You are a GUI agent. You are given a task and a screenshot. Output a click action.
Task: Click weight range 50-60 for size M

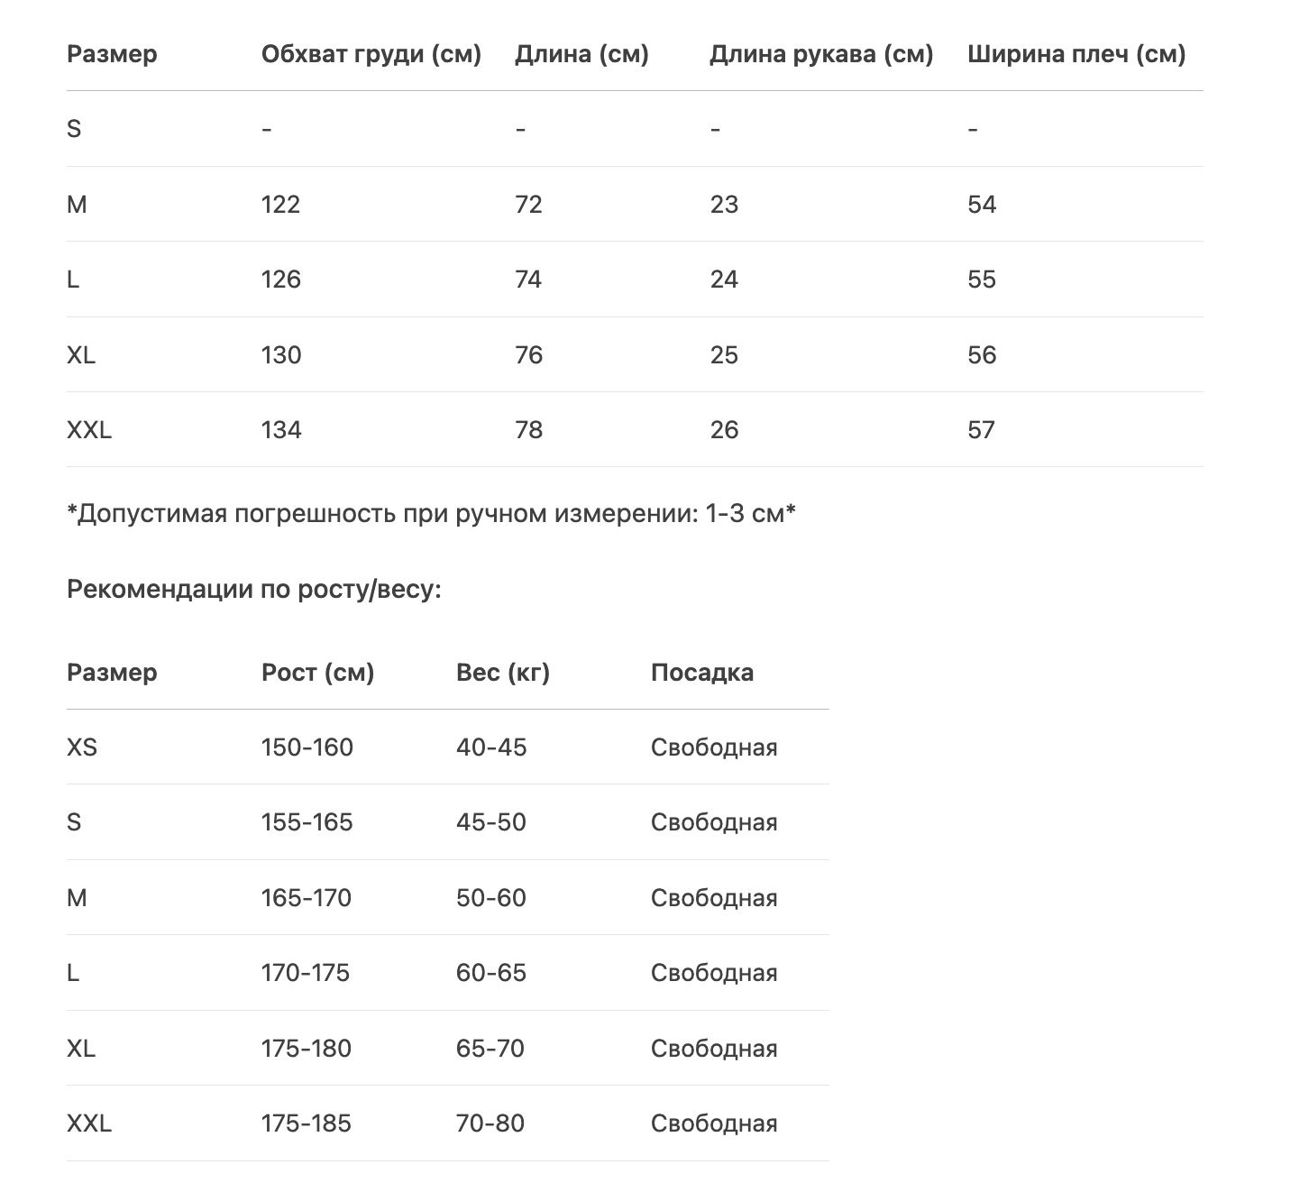pos(490,898)
